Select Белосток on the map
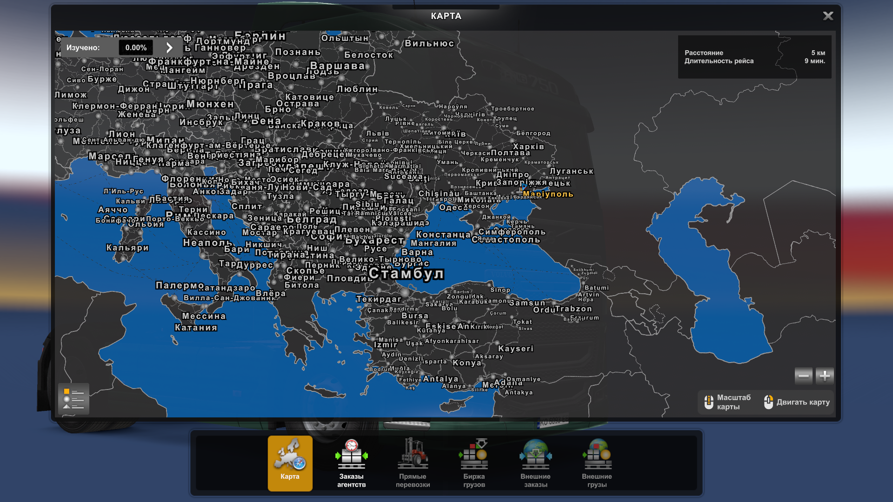Image resolution: width=893 pixels, height=502 pixels. [x=369, y=55]
